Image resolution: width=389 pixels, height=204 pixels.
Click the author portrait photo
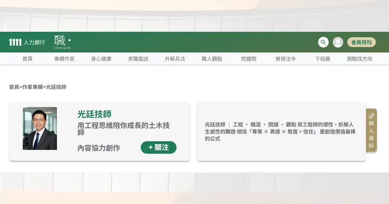(x=40, y=128)
